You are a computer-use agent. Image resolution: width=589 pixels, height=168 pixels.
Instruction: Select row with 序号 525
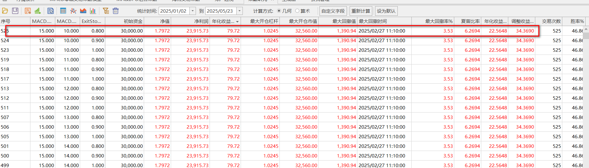[x=292, y=31]
